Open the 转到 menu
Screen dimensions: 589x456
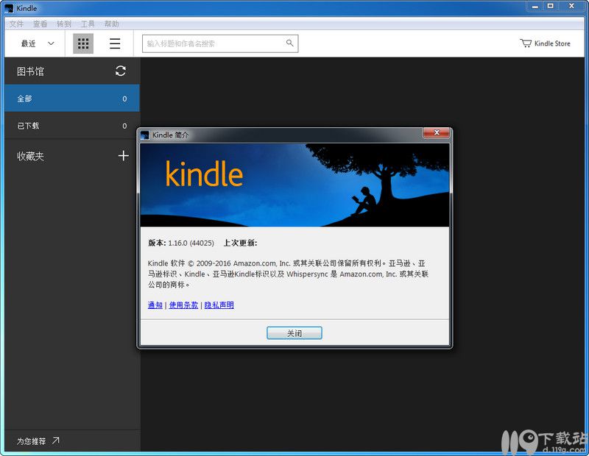click(x=64, y=24)
